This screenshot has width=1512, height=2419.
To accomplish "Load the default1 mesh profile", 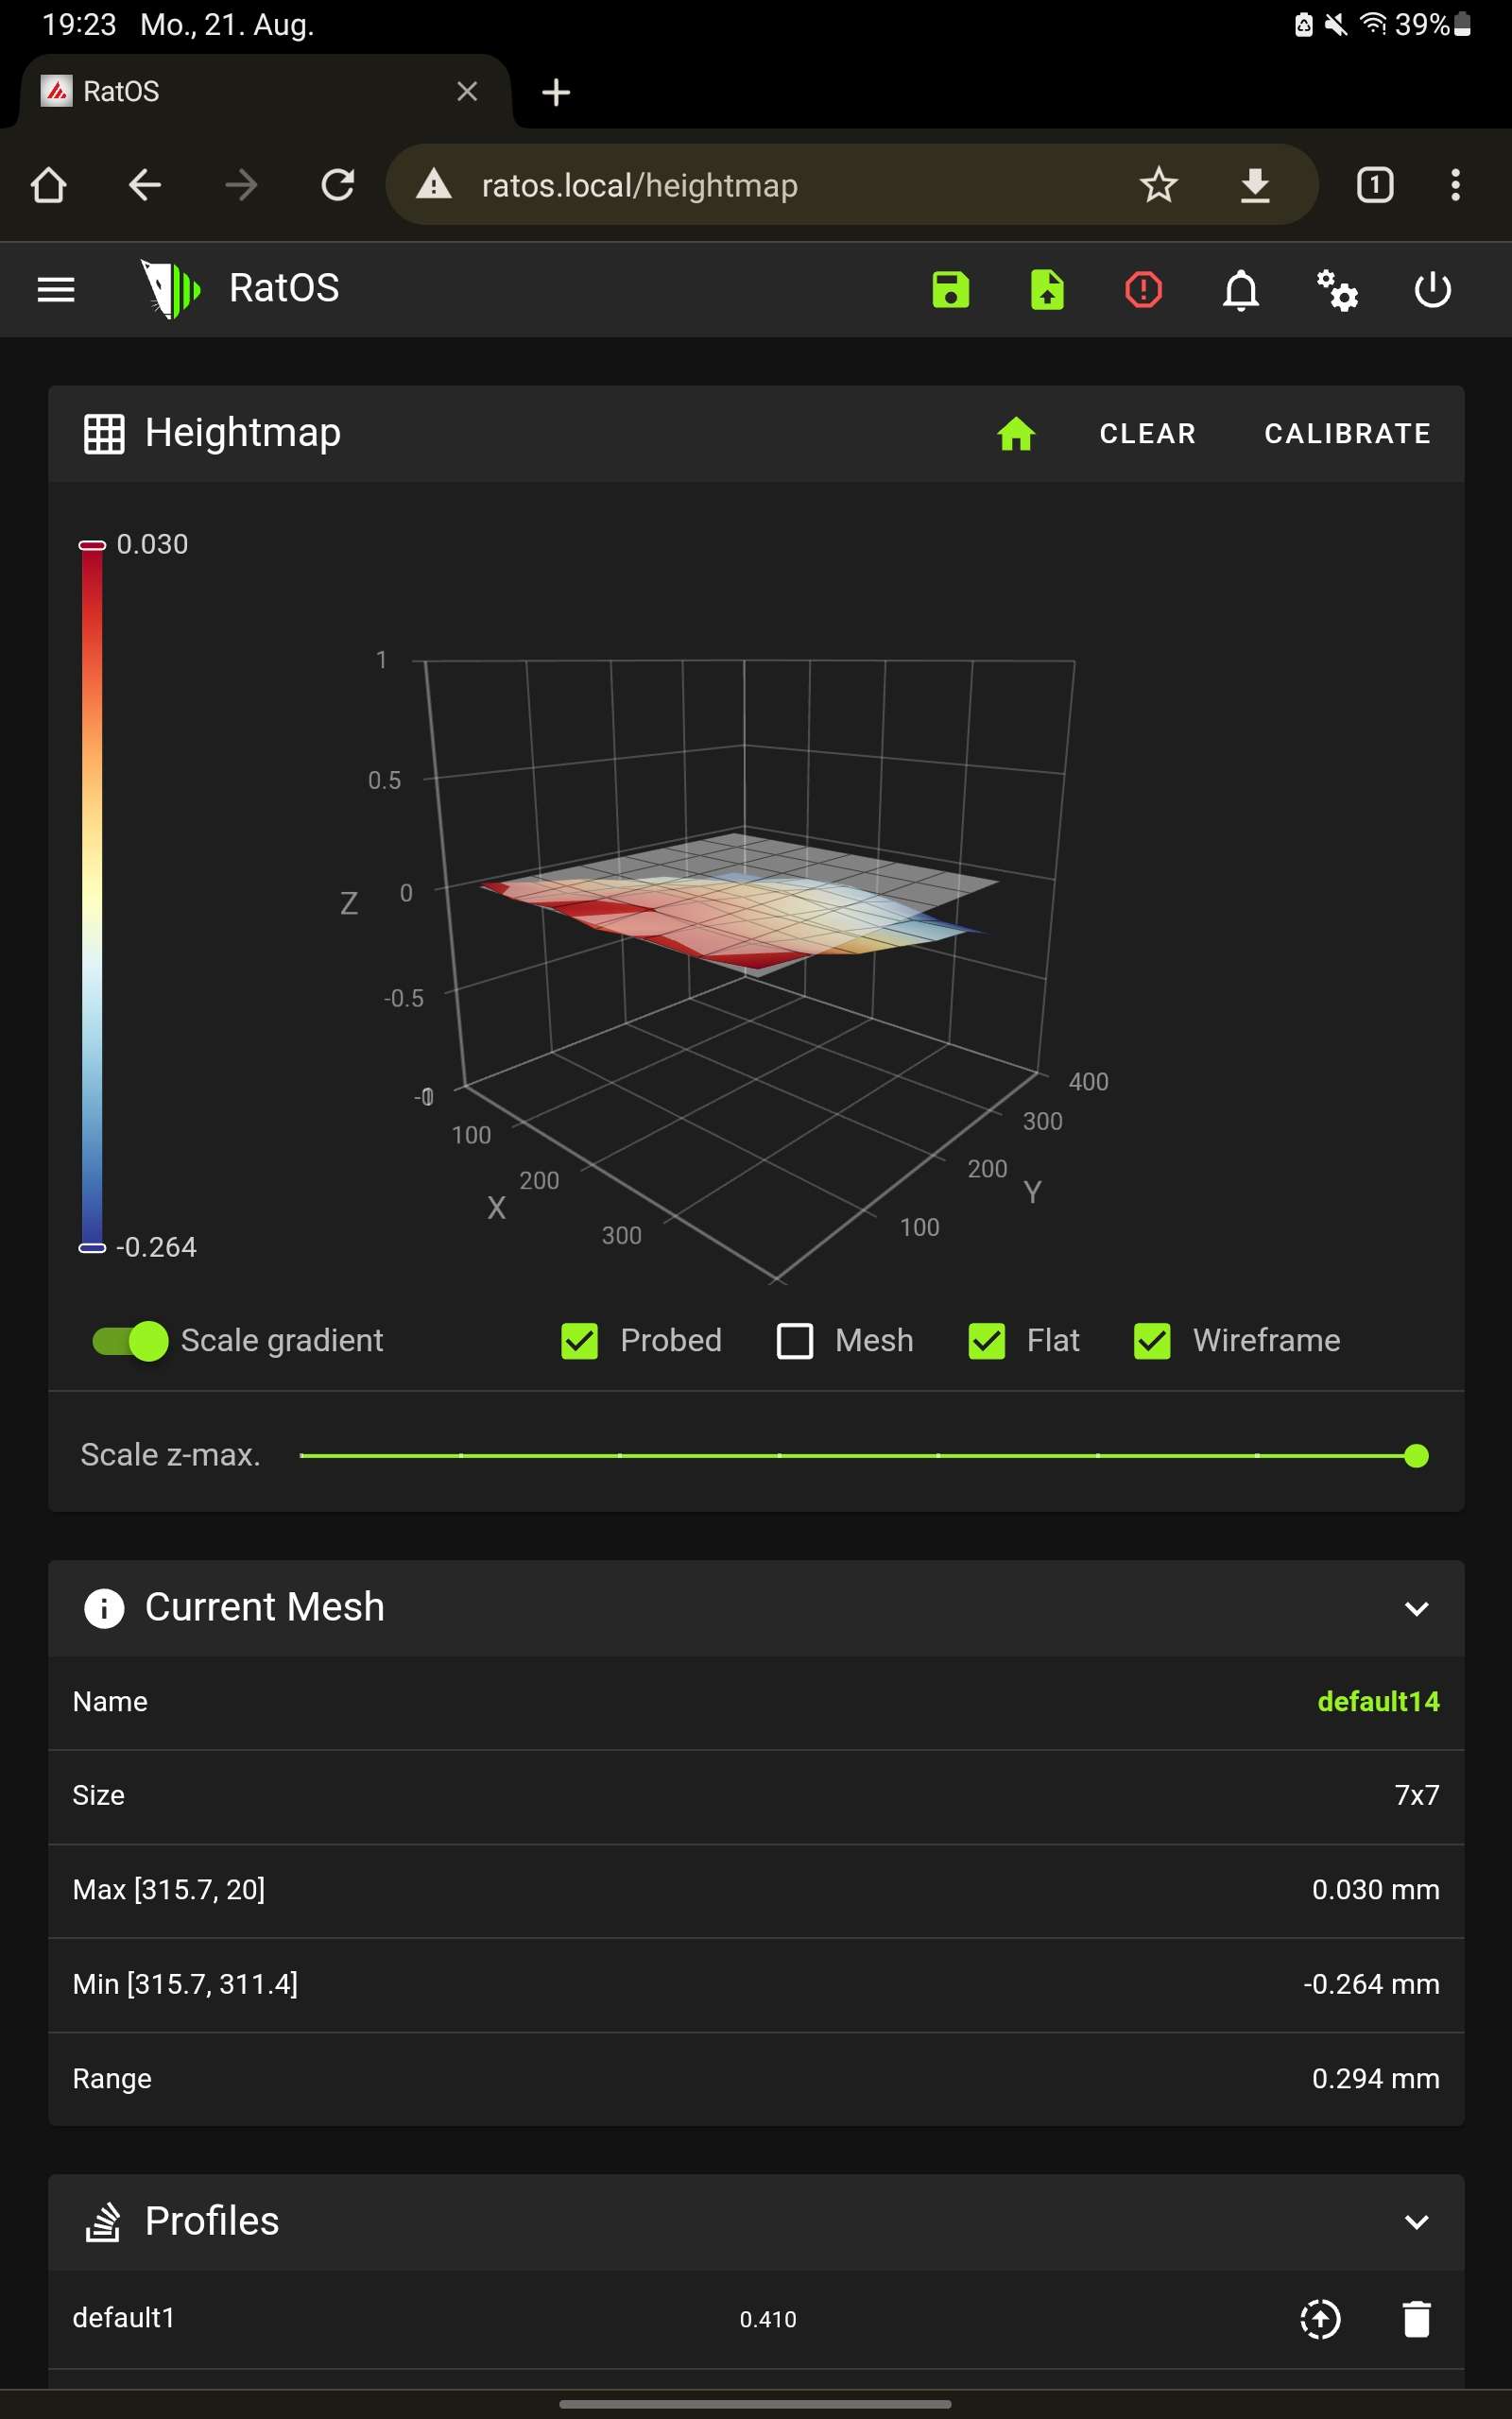I will click(x=1320, y=2318).
